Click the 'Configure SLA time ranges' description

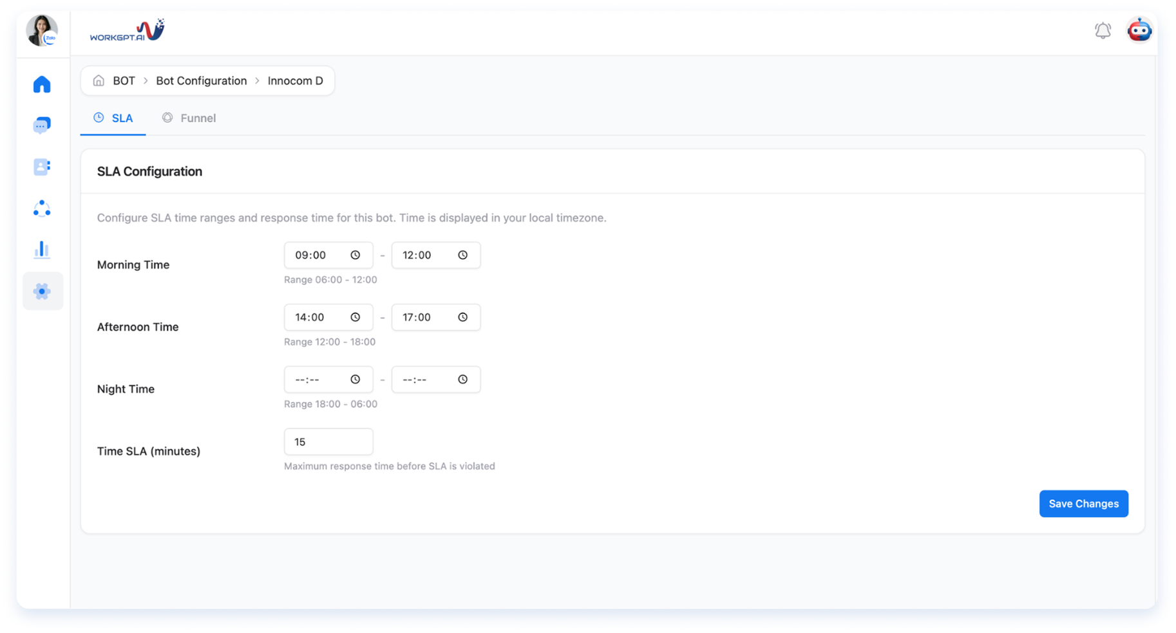(352, 218)
